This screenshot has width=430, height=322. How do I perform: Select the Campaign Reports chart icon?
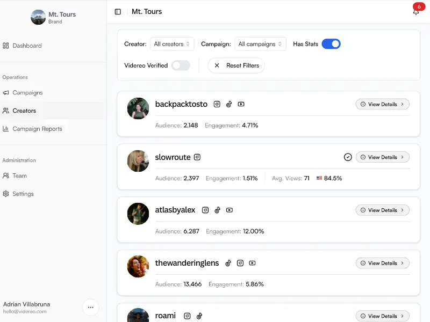[x=7, y=129]
